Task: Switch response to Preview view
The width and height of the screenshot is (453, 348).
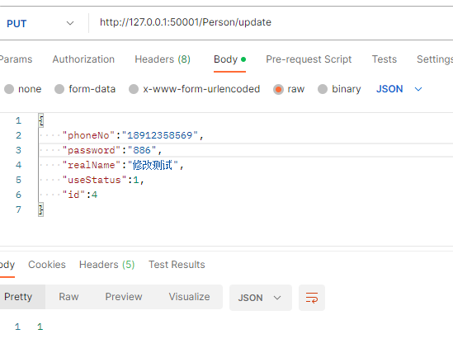Action: click(124, 297)
